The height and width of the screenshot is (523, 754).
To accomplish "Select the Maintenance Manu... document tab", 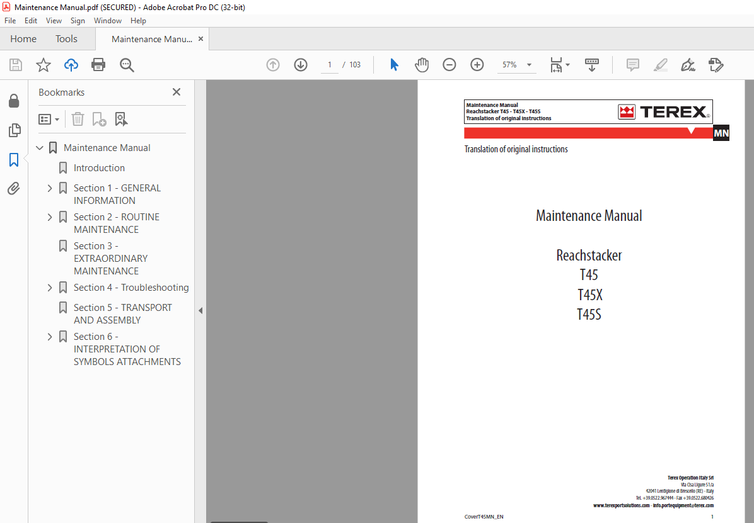I will 151,39.
